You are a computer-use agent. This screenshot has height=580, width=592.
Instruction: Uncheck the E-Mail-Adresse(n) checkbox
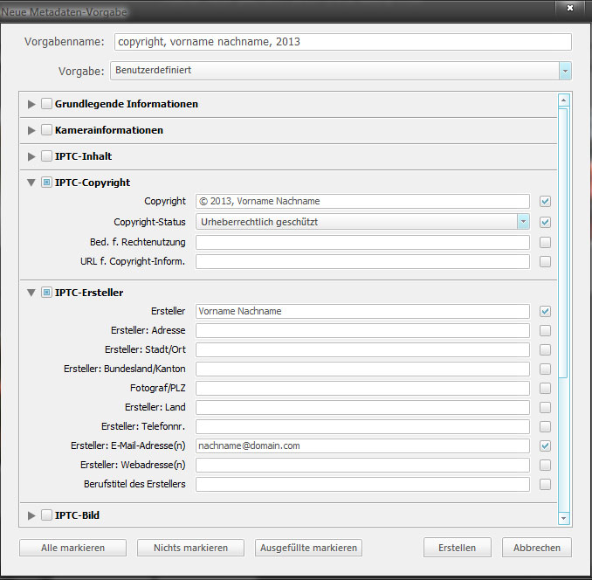click(x=545, y=445)
